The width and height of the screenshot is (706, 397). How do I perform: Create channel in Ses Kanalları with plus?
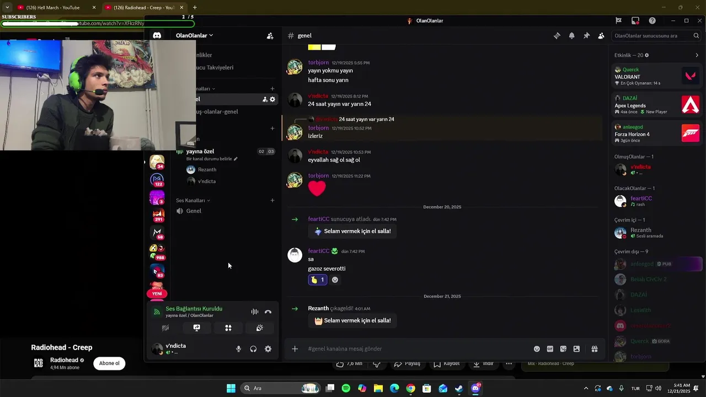coord(272,201)
